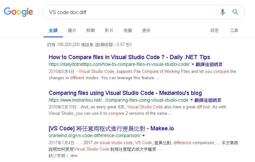The width and height of the screenshot is (255, 162).
Task: Switch to the 新聞 tab
Action: click(90, 30)
